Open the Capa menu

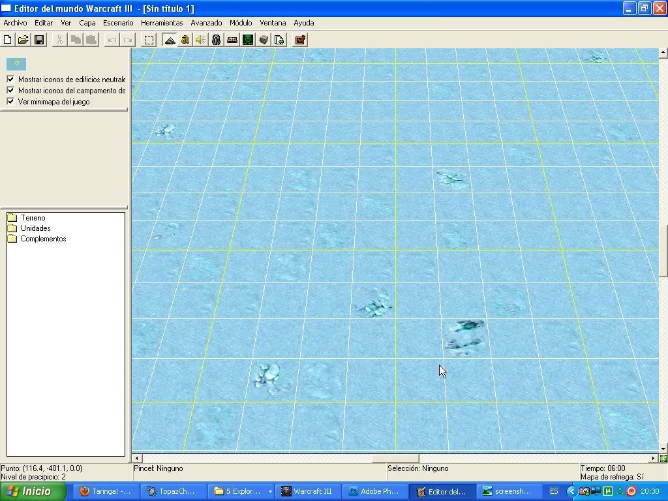click(x=87, y=23)
